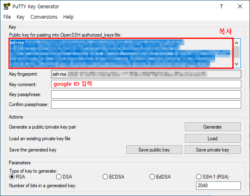This screenshot has width=250, height=196.
Task: Open the File menu
Action: tap(7, 17)
